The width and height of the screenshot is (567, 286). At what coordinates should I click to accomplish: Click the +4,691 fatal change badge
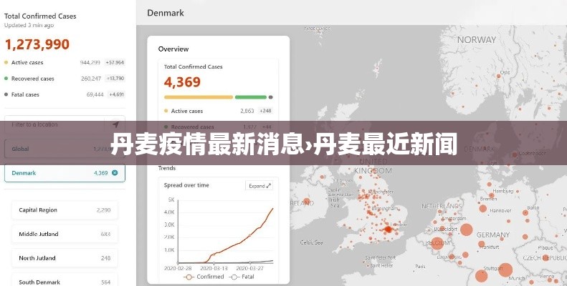pyautogui.click(x=116, y=94)
